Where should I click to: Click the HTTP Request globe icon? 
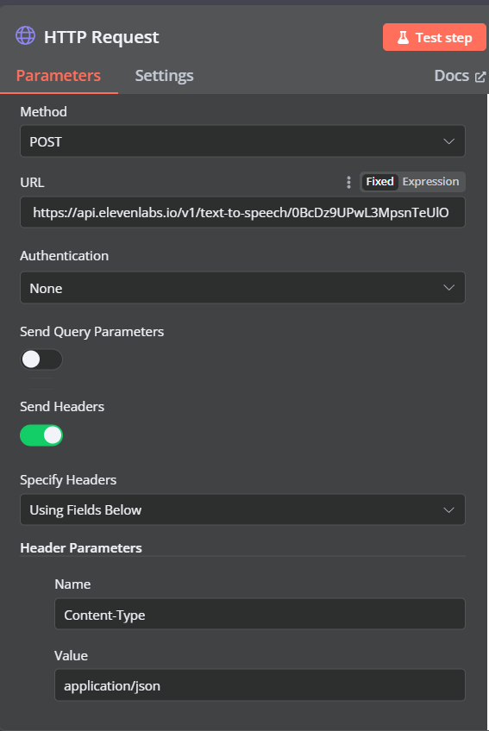click(x=25, y=36)
